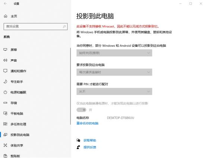Open Focus assist (专注助手) moon icon

point(5,82)
